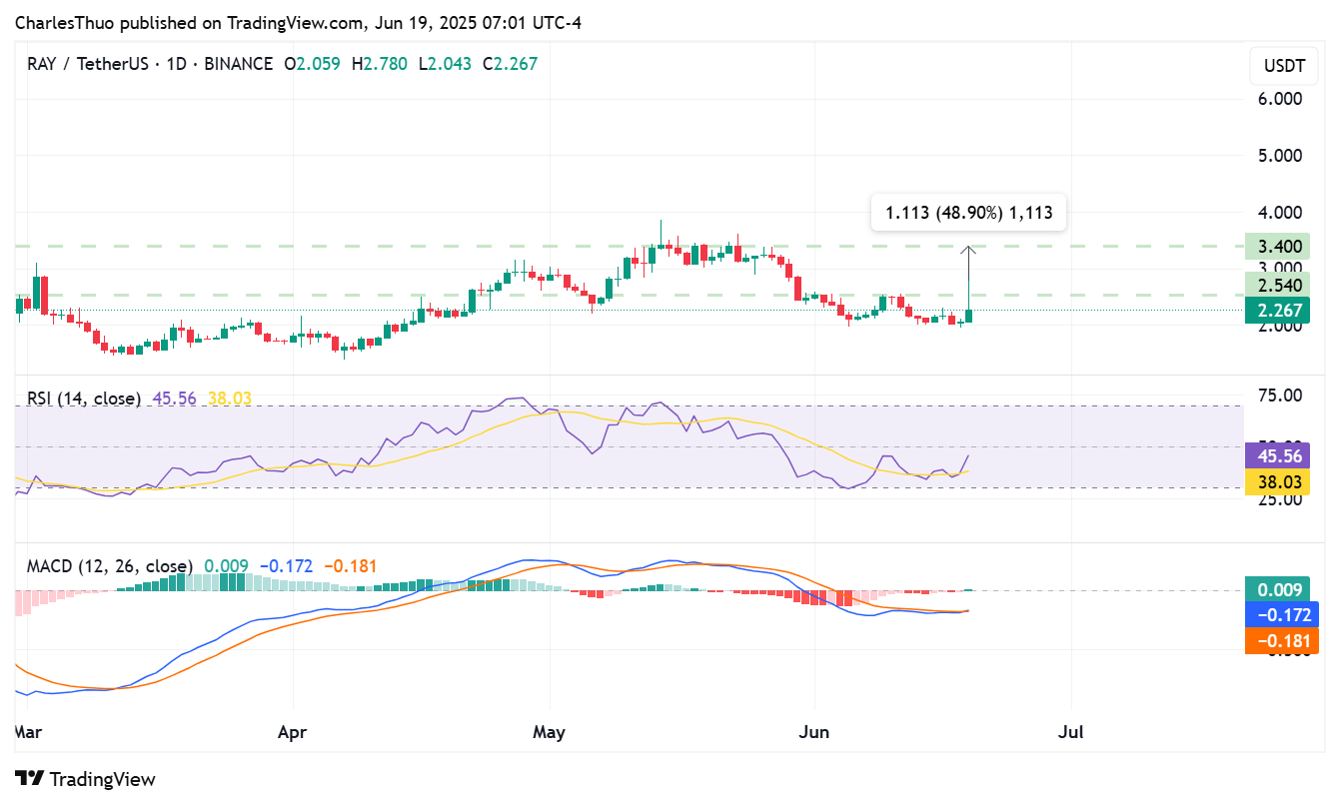1340x805 pixels.
Task: Click the CharlesThuo published header text
Action: point(298,22)
